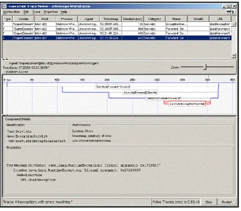Select the red Servlets|ExceptionServlet component
The height and width of the screenshot is (211, 241).
pos(187,104)
